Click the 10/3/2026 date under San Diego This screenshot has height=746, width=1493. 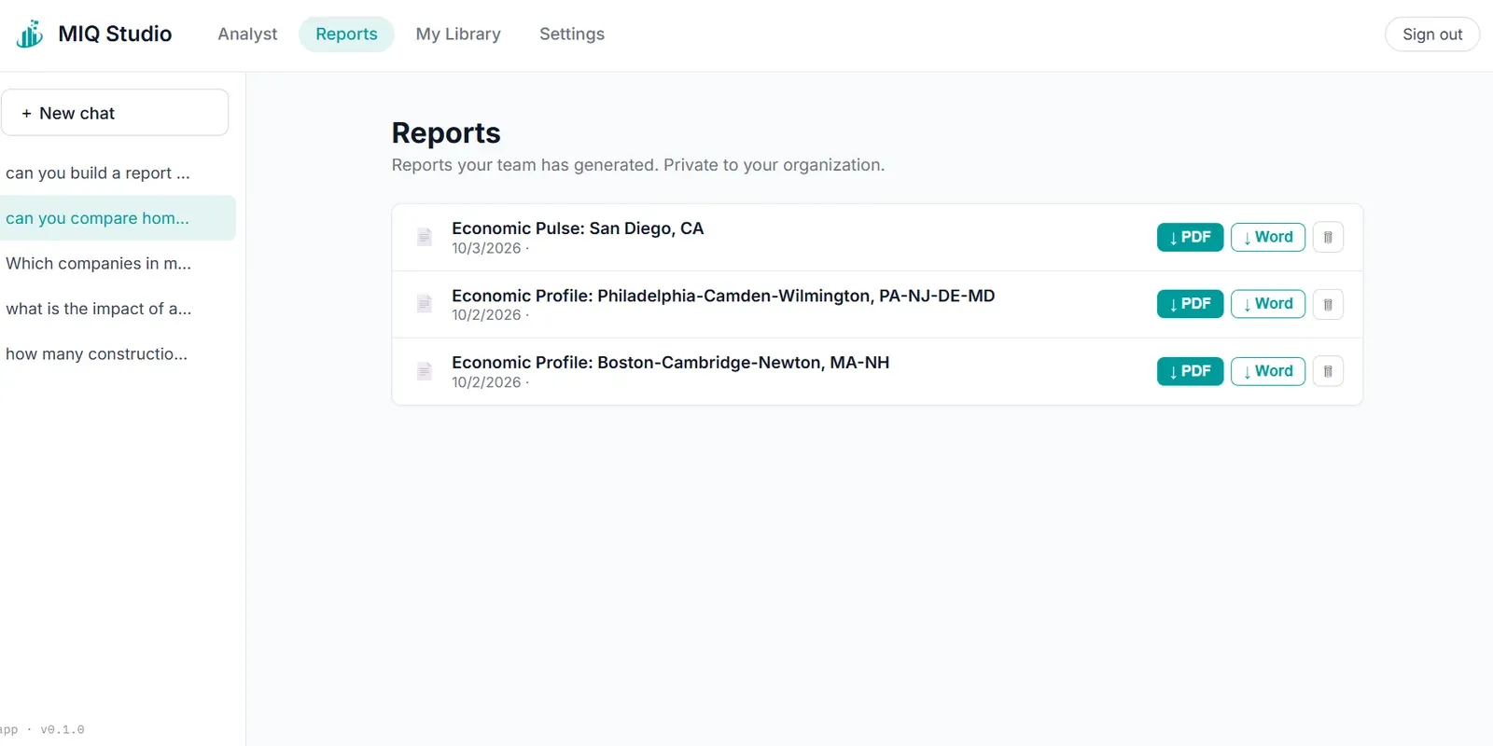[486, 248]
